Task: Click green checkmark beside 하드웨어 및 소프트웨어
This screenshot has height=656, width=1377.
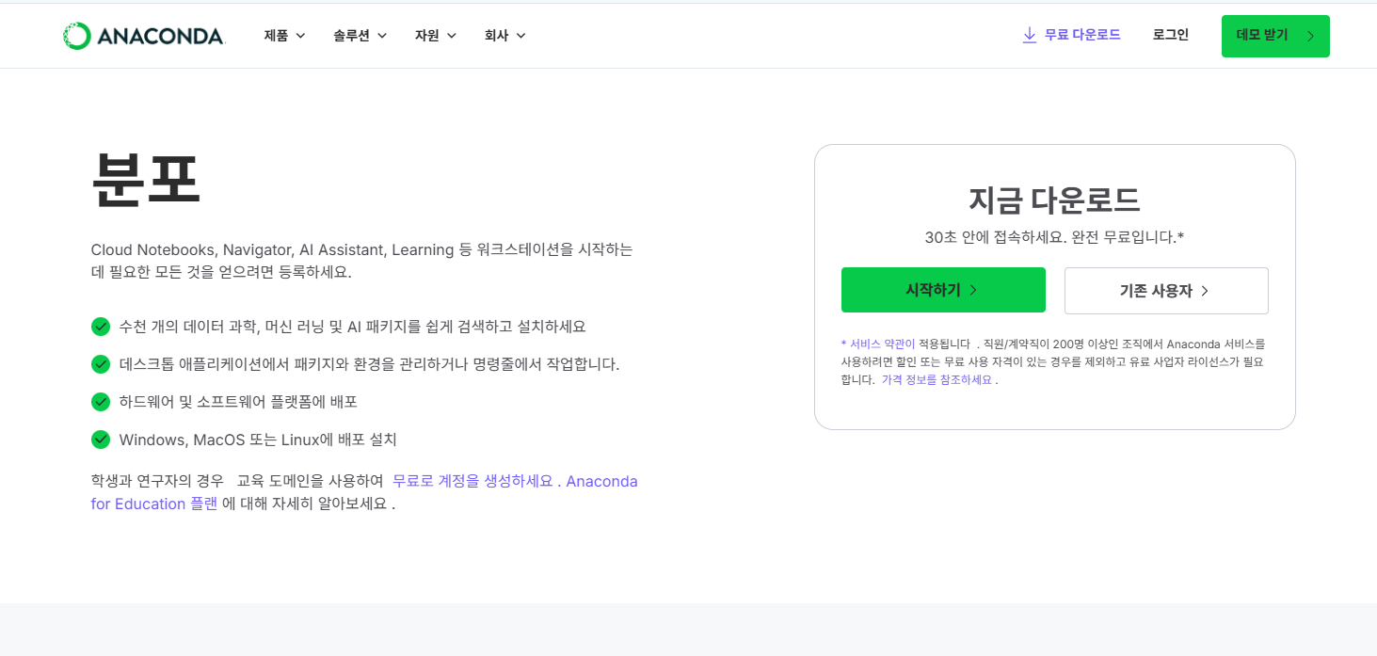Action: (x=101, y=402)
